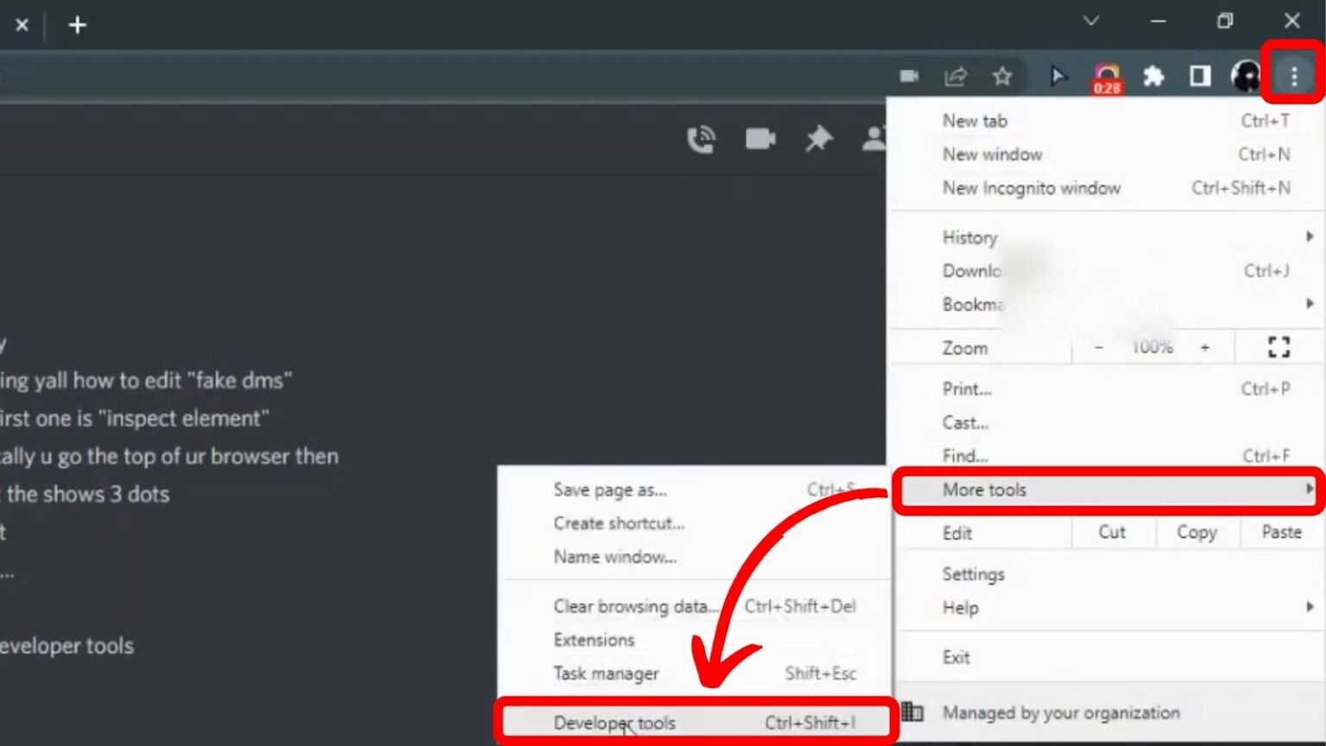Increase zoom with the plus control
Viewport: 1326px width, 746px height.
[1206, 347]
